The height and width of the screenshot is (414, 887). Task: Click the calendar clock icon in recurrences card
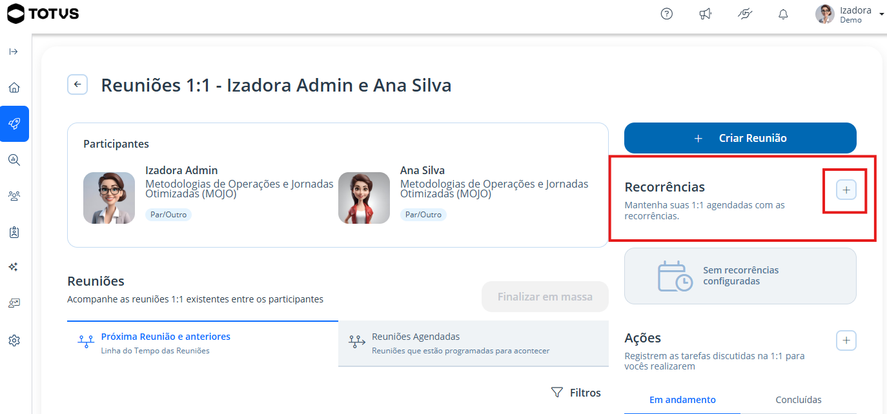(x=675, y=276)
